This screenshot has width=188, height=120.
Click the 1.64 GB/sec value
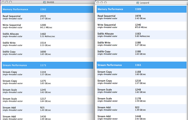click(x=45, y=101)
